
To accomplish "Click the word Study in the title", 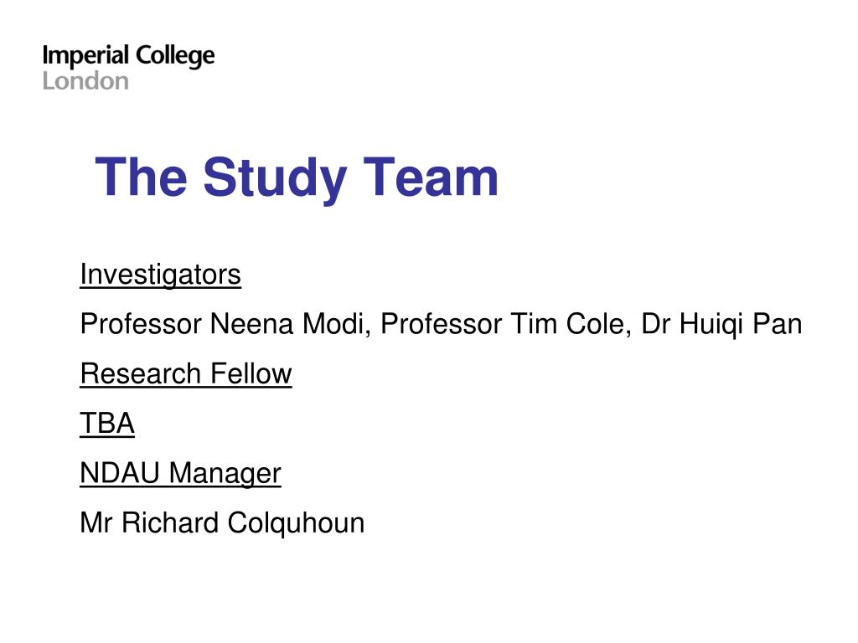I will 275,179.
